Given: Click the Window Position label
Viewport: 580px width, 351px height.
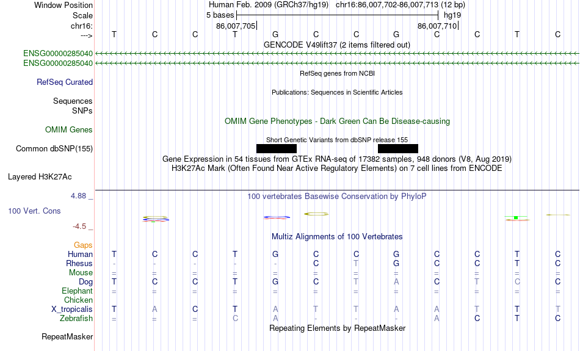Looking at the screenshot, I should point(63,5).
